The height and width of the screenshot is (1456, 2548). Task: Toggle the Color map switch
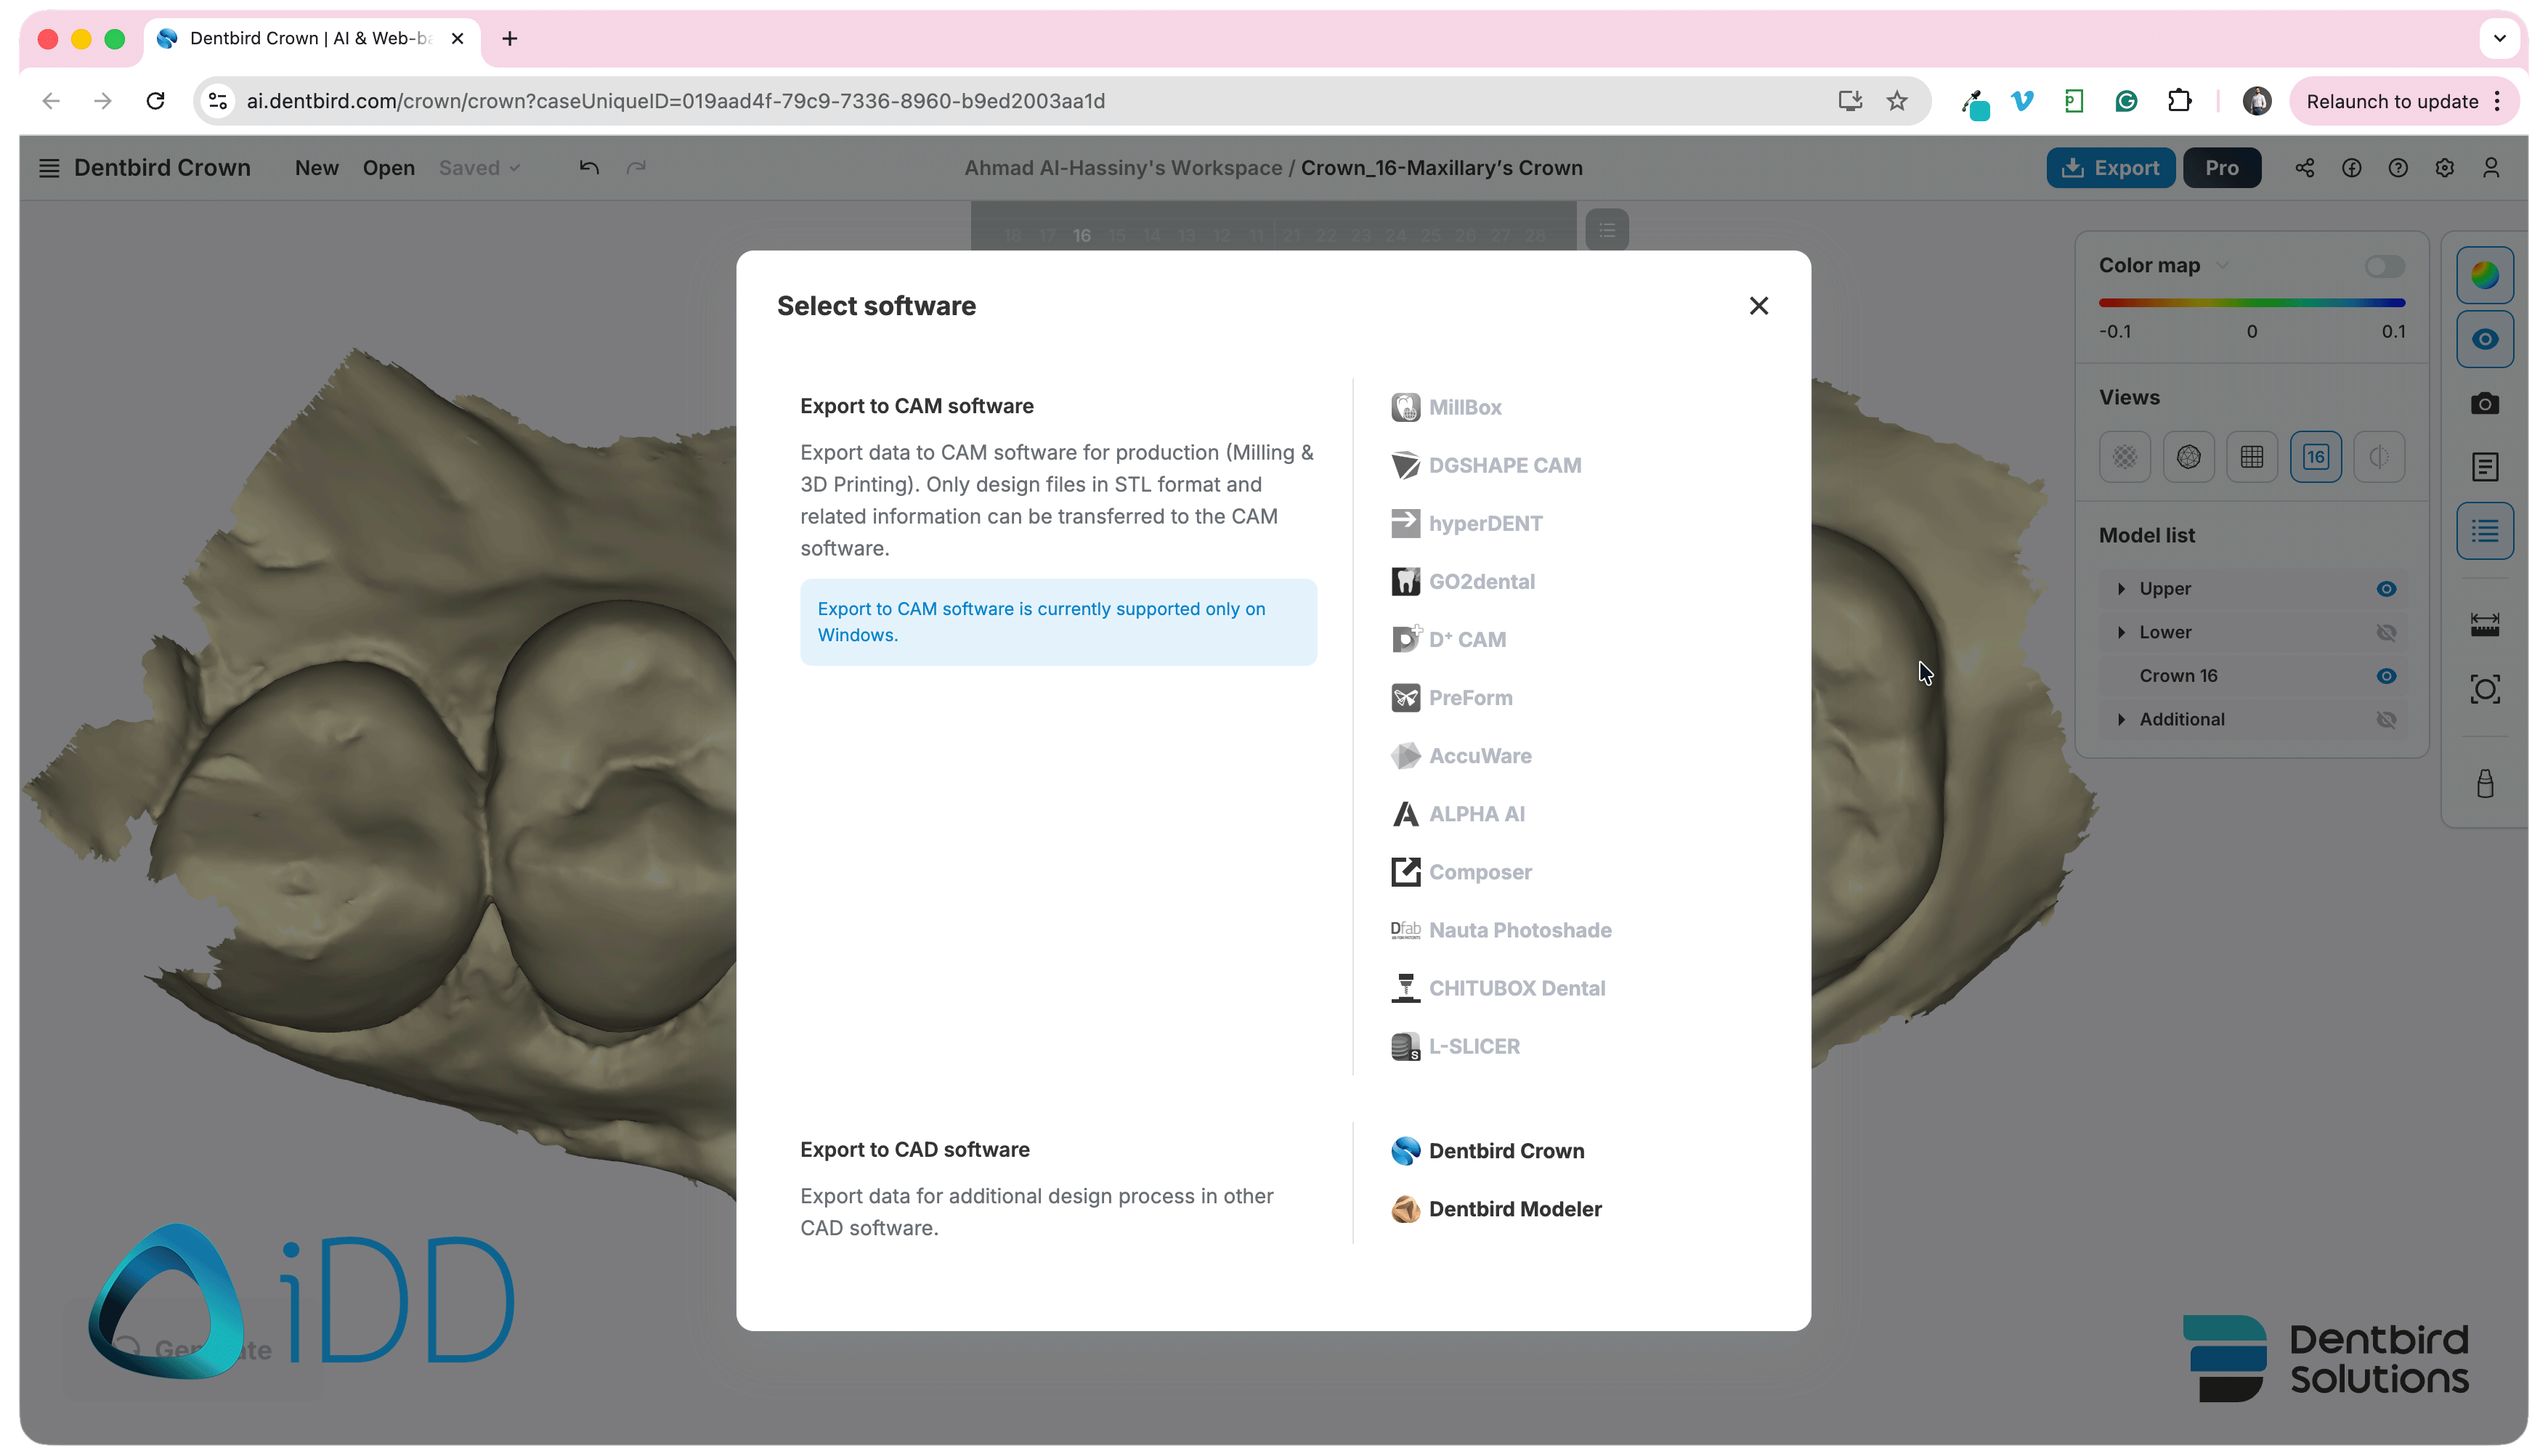[x=2384, y=266]
